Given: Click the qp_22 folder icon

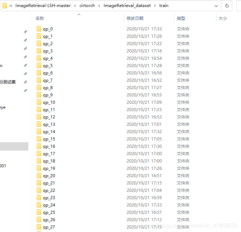Looking at the screenshot, I should coord(39,190).
